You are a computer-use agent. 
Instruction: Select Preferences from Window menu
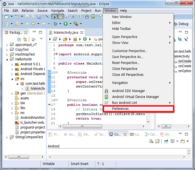tap(139, 109)
